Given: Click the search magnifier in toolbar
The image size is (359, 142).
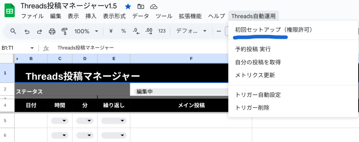Looking at the screenshot, I should point(13,31).
